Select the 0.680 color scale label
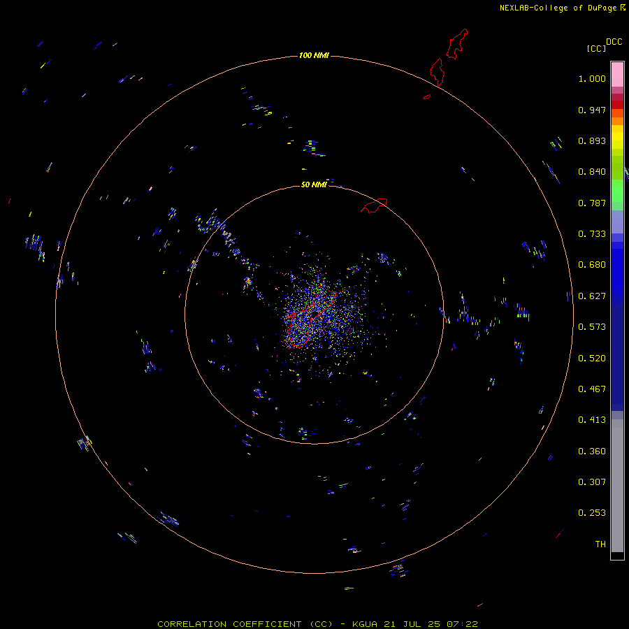 [x=592, y=265]
